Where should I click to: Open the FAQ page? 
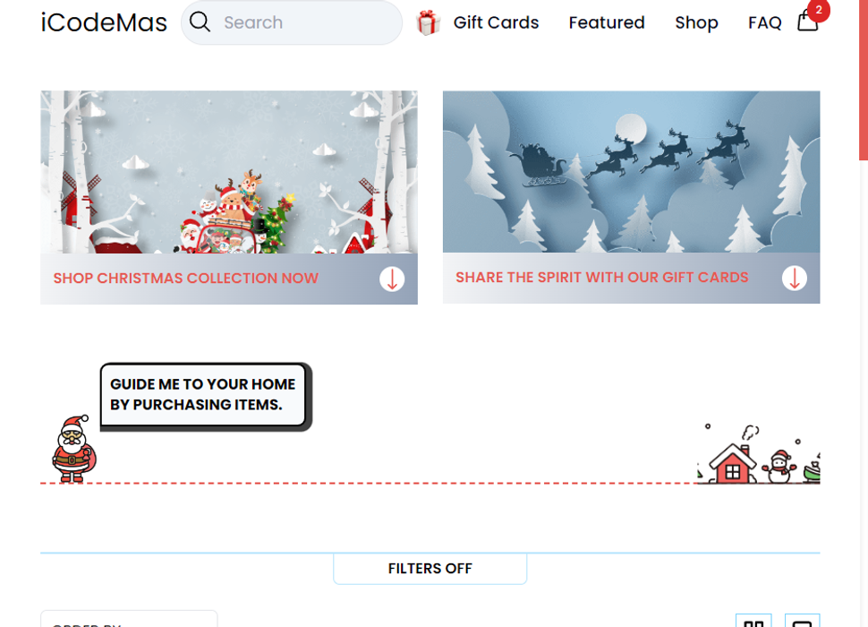(x=764, y=22)
